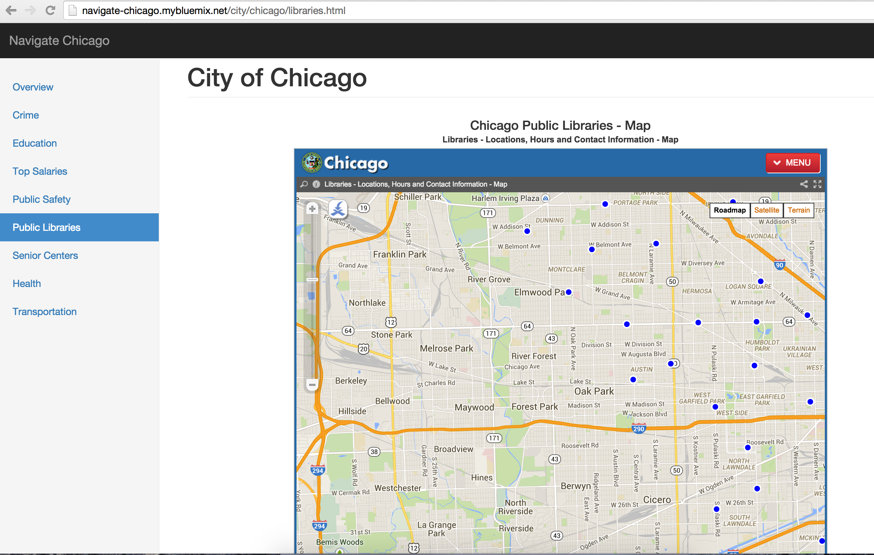The image size is (874, 555).
Task: Click library marker near Elmwood Park label
Action: click(568, 292)
